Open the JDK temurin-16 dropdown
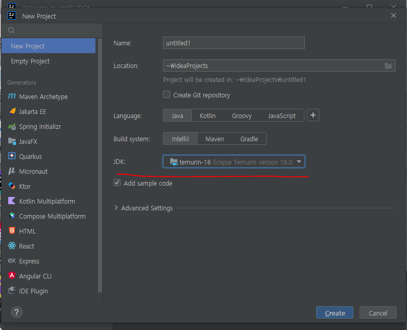407x330 pixels. pos(234,162)
